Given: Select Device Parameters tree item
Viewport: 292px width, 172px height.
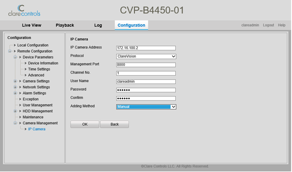Looking at the screenshot, I should coord(38,57).
